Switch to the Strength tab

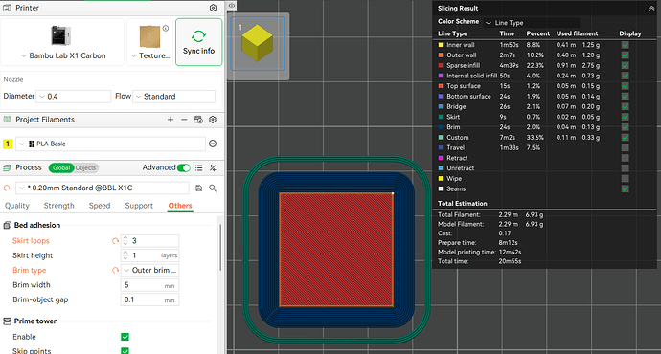click(x=59, y=206)
